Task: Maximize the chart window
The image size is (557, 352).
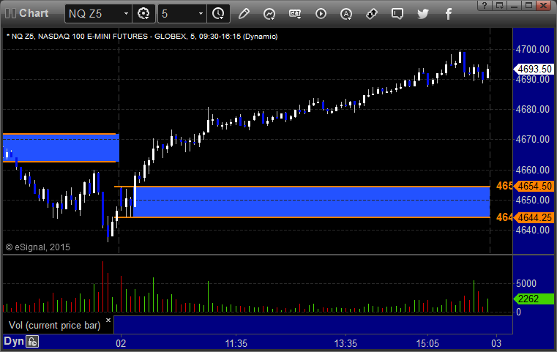Action: click(528, 5)
